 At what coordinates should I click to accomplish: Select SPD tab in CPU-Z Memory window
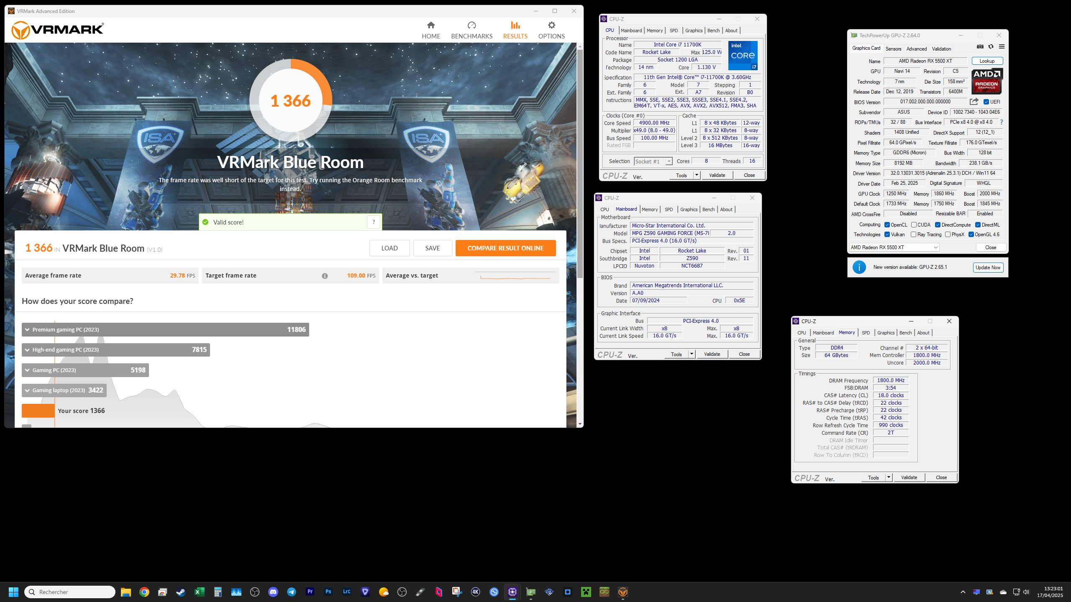pyautogui.click(x=866, y=333)
